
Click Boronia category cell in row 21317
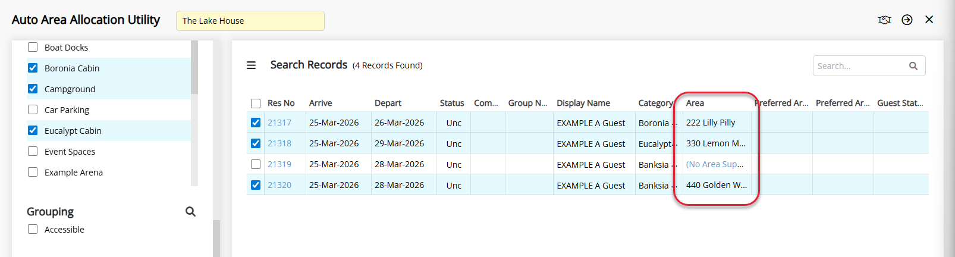tap(658, 123)
